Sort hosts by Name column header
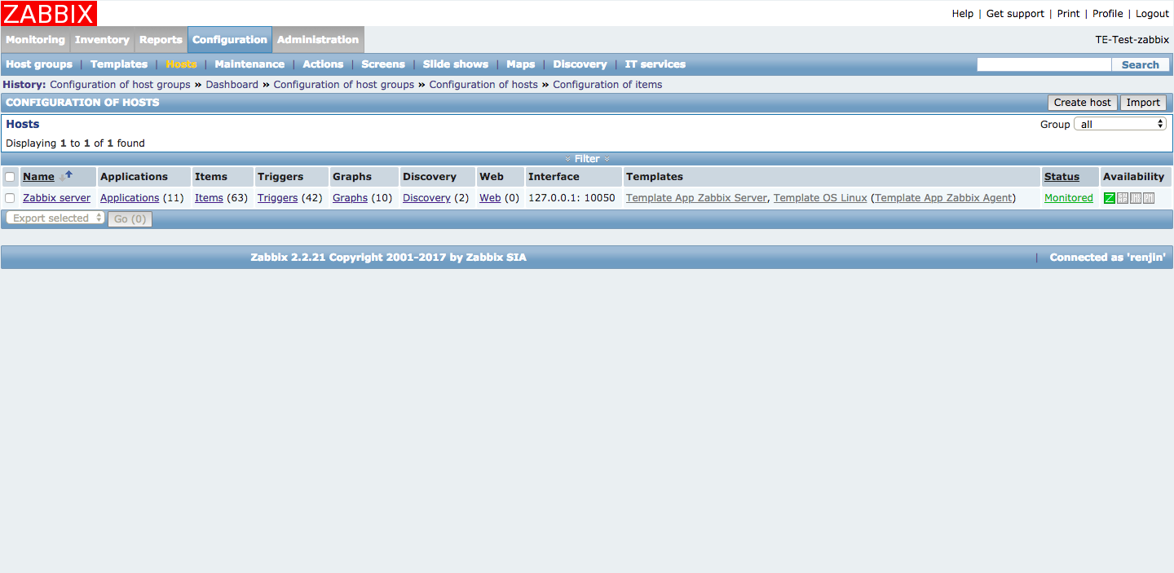The height and width of the screenshot is (573, 1174). pyautogui.click(x=38, y=177)
